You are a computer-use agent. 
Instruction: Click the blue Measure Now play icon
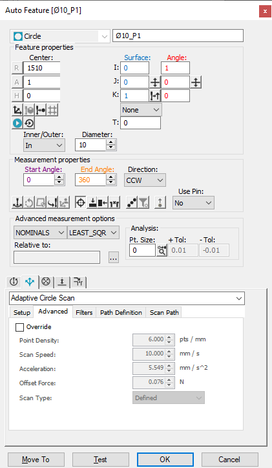point(17,123)
